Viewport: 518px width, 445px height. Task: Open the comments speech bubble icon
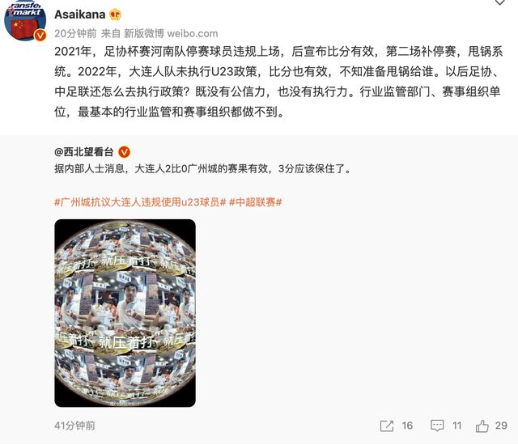437,426
